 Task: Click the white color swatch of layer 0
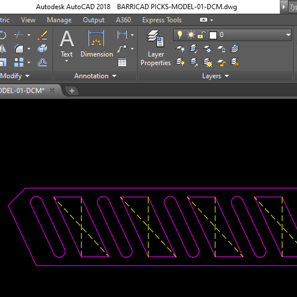(213, 35)
